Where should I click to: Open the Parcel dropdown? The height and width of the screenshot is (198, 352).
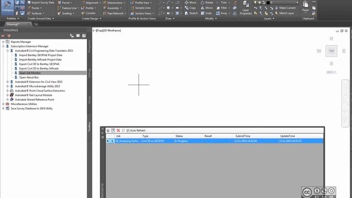[x=65, y=2]
